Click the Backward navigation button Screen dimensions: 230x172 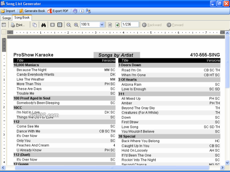(x=152, y=25)
